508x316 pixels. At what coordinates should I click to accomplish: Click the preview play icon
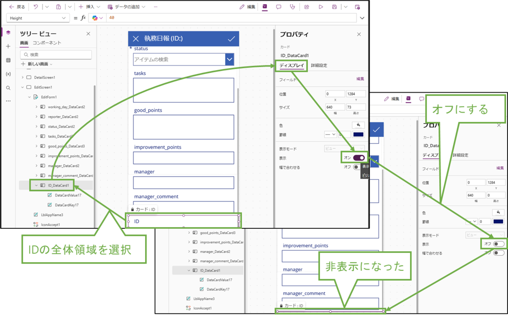point(321,7)
